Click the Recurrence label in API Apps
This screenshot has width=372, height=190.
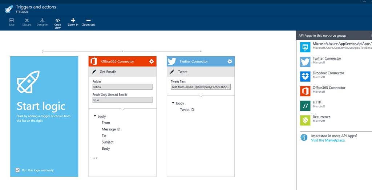tap(322, 117)
